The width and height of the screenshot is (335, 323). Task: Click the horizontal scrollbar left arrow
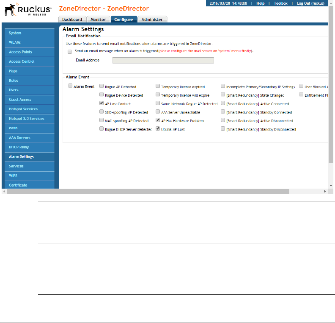pyautogui.click(x=4, y=191)
